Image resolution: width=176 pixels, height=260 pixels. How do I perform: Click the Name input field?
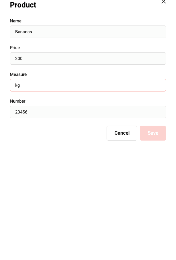(88, 32)
